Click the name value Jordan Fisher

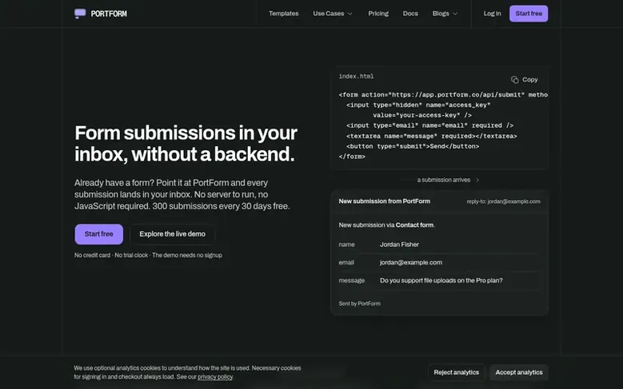399,244
